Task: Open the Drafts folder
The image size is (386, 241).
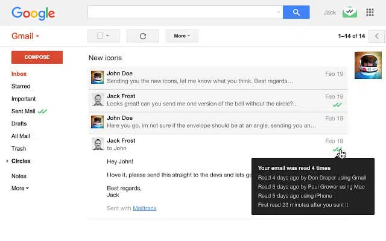Action: (19, 124)
